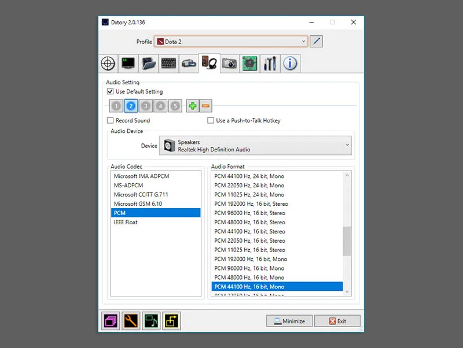Enable Use a Push-to-Talk Hotkey checkbox
Image resolution: width=463 pixels, height=348 pixels.
211,121
